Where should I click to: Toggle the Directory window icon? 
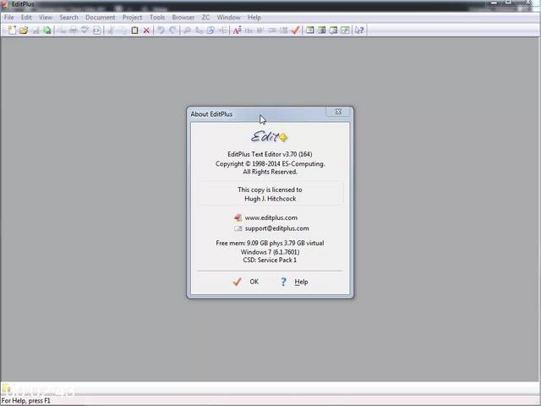click(321, 30)
